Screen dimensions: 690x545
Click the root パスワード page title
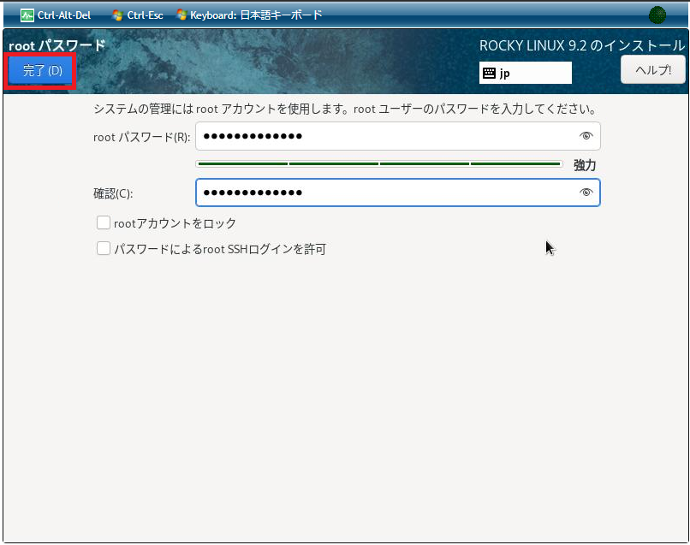(57, 45)
